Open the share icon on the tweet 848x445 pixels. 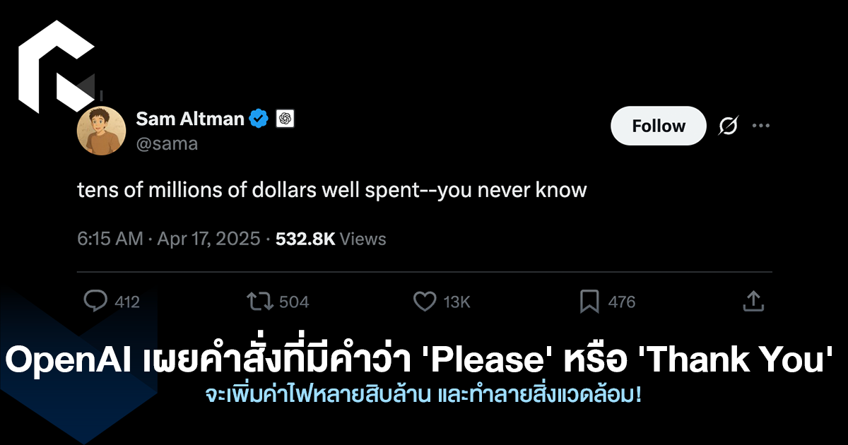(x=753, y=302)
